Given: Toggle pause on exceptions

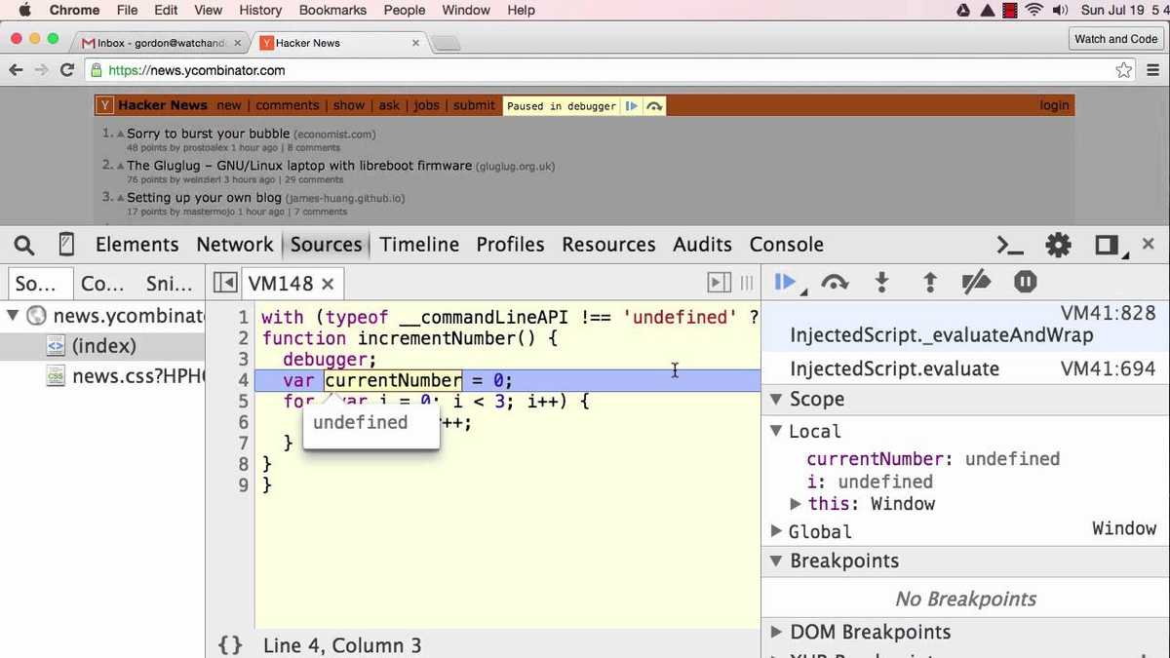Looking at the screenshot, I should [1025, 282].
